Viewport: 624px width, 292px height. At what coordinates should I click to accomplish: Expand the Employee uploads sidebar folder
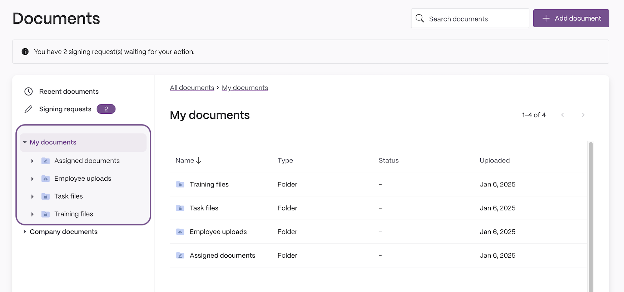click(32, 179)
